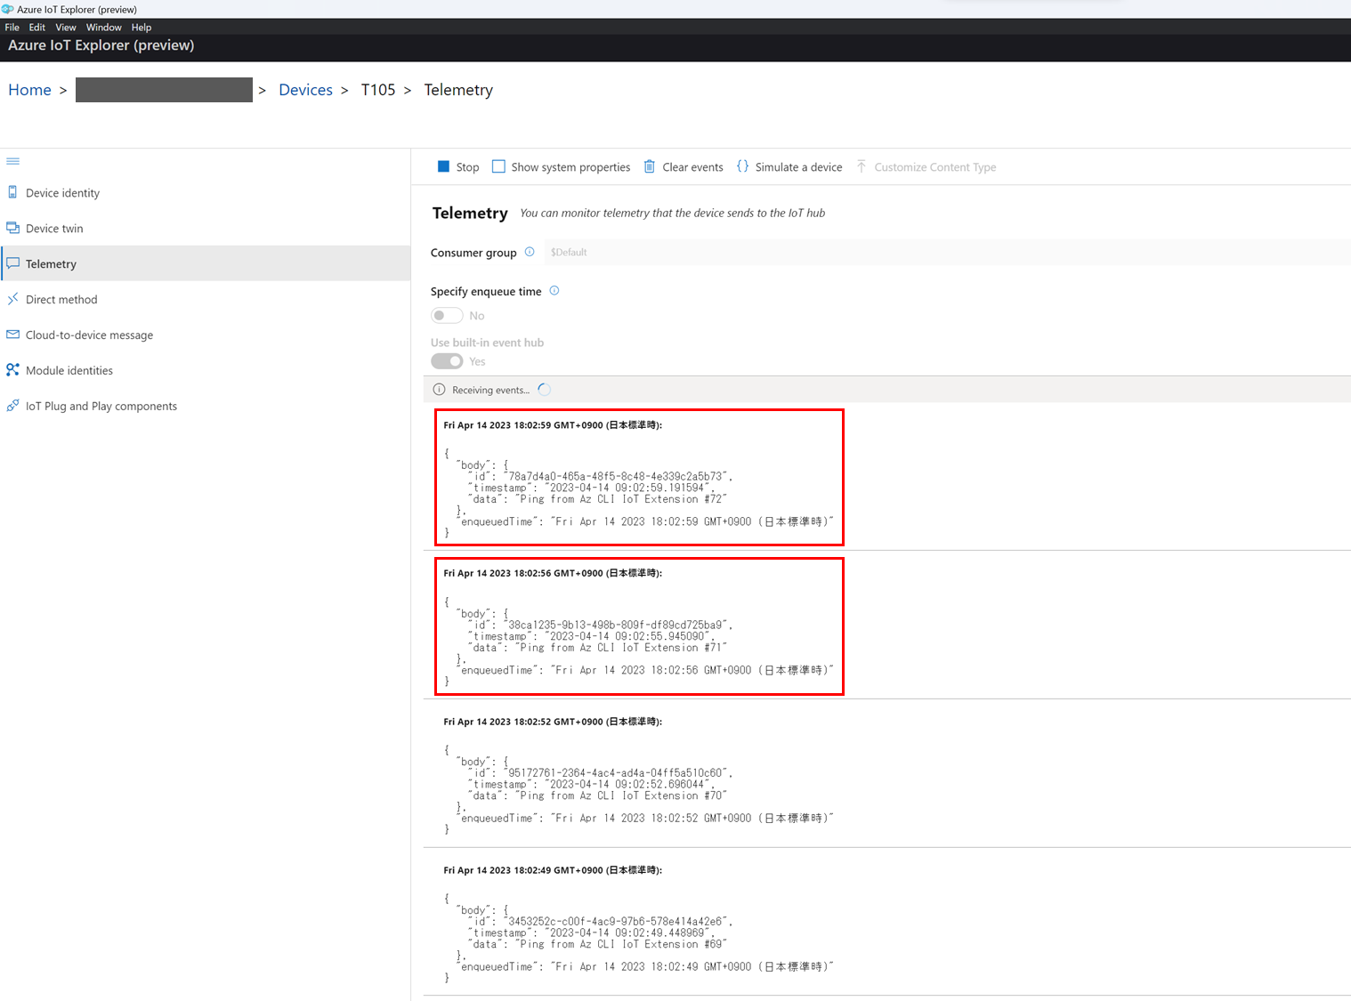The image size is (1351, 1001).
Task: Open Cloud-to-device message page
Action: coord(206,335)
